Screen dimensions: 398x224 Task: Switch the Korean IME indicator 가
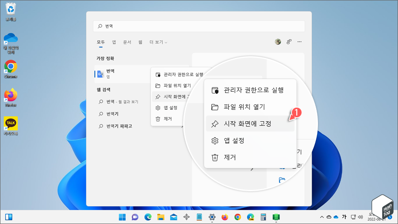click(344, 217)
